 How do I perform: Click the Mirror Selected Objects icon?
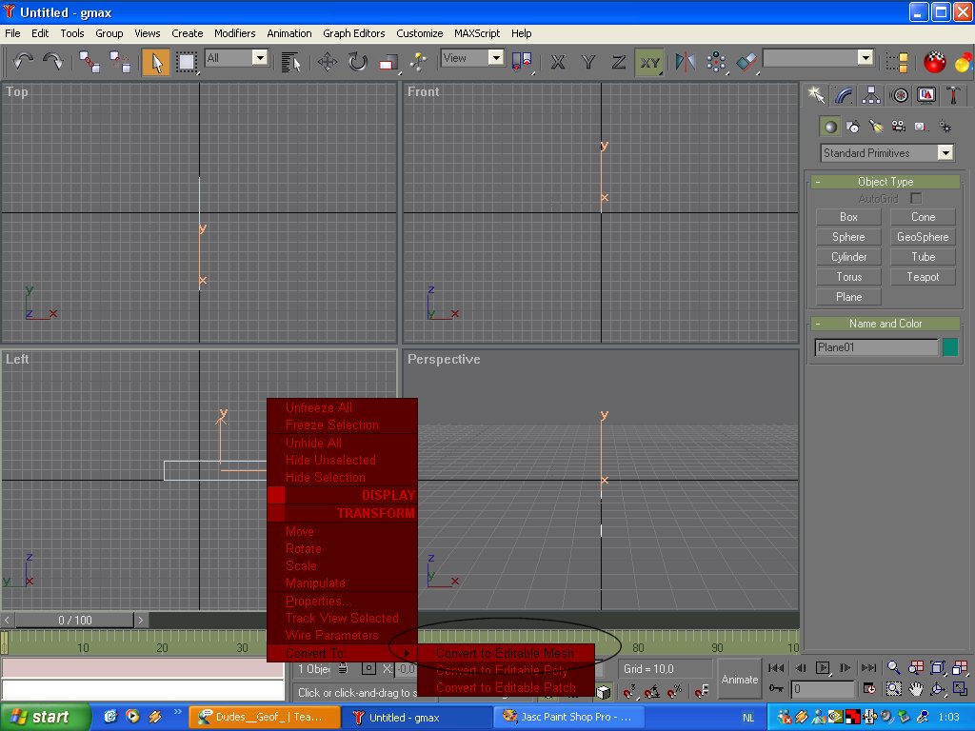coord(686,62)
